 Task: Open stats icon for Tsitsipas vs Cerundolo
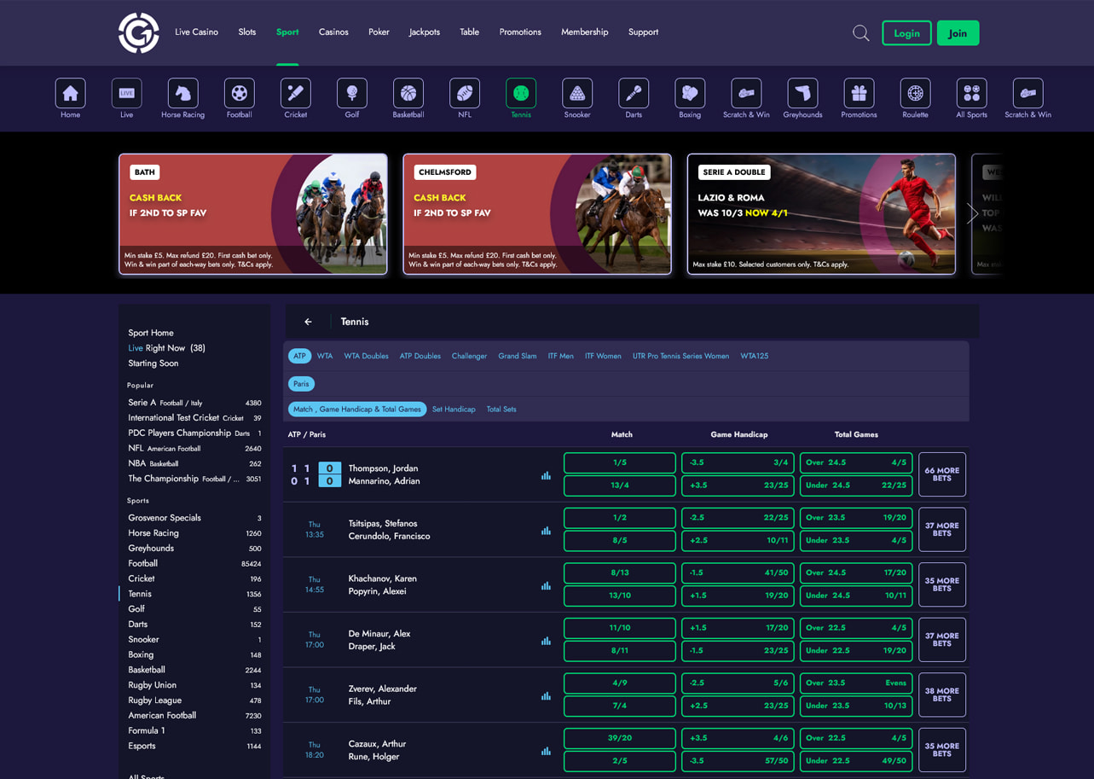click(x=546, y=531)
